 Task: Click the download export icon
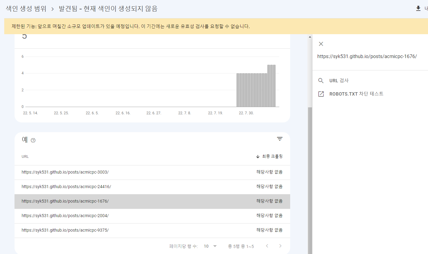click(418, 8)
